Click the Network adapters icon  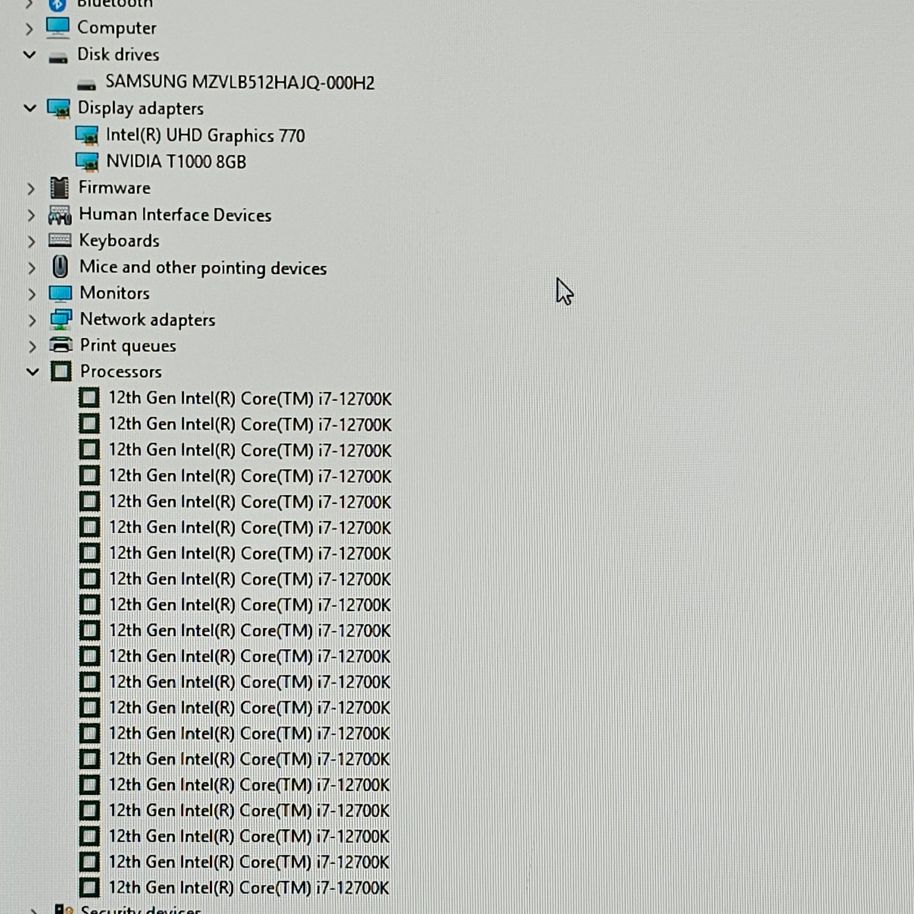(61, 320)
